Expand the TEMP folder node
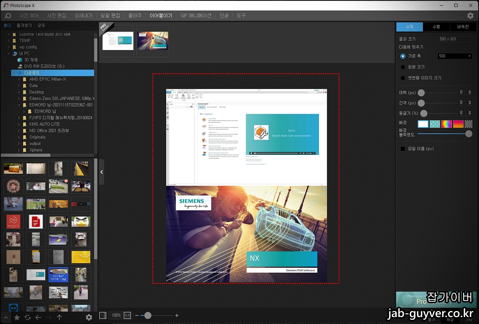 click(x=8, y=41)
